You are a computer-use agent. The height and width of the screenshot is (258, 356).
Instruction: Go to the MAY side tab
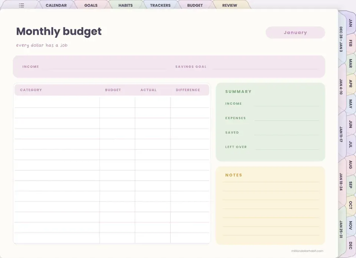pyautogui.click(x=350, y=104)
